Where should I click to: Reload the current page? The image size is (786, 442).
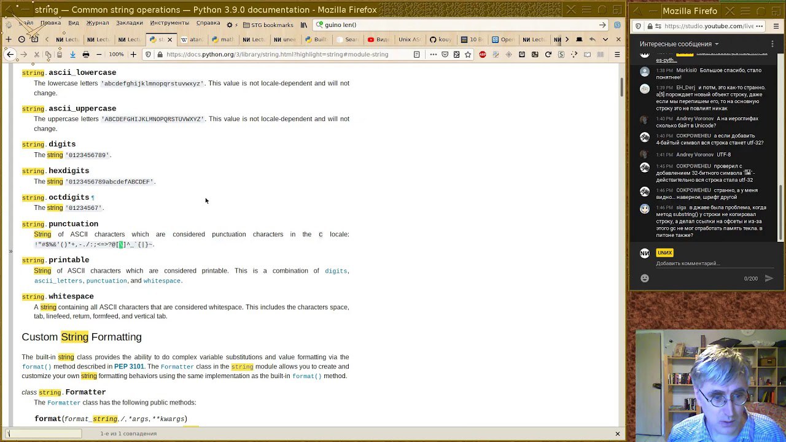[x=548, y=55]
